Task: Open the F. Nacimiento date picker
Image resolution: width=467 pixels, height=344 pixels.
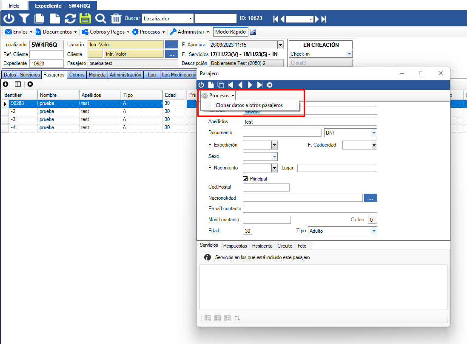Action: click(274, 168)
